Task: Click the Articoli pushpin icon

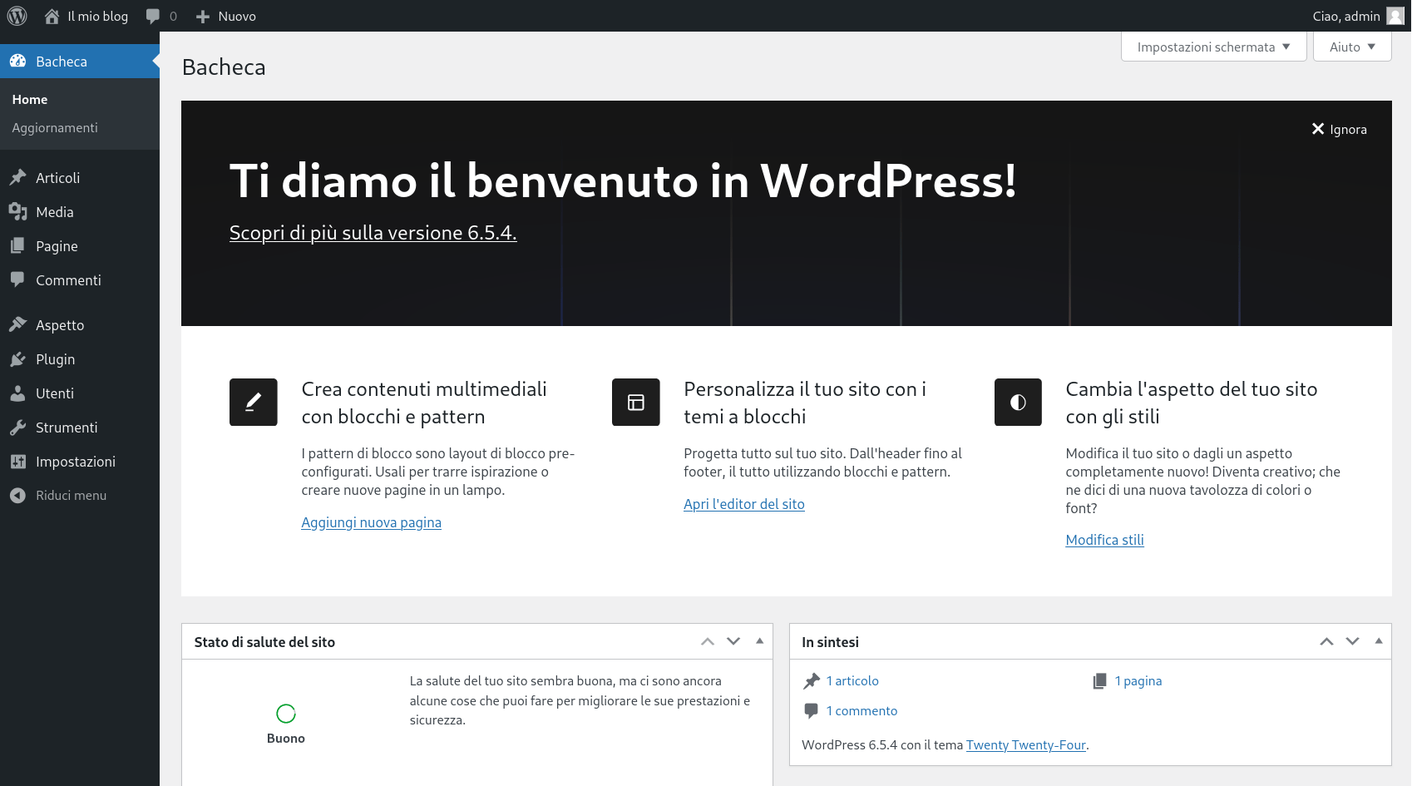Action: pyautogui.click(x=17, y=177)
